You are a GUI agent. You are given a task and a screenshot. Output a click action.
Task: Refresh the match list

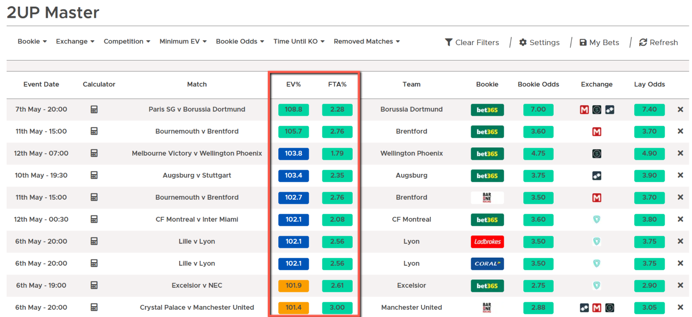click(658, 42)
